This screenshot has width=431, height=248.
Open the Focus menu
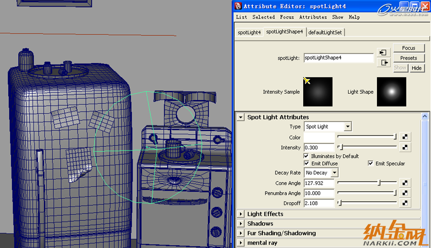point(287,17)
